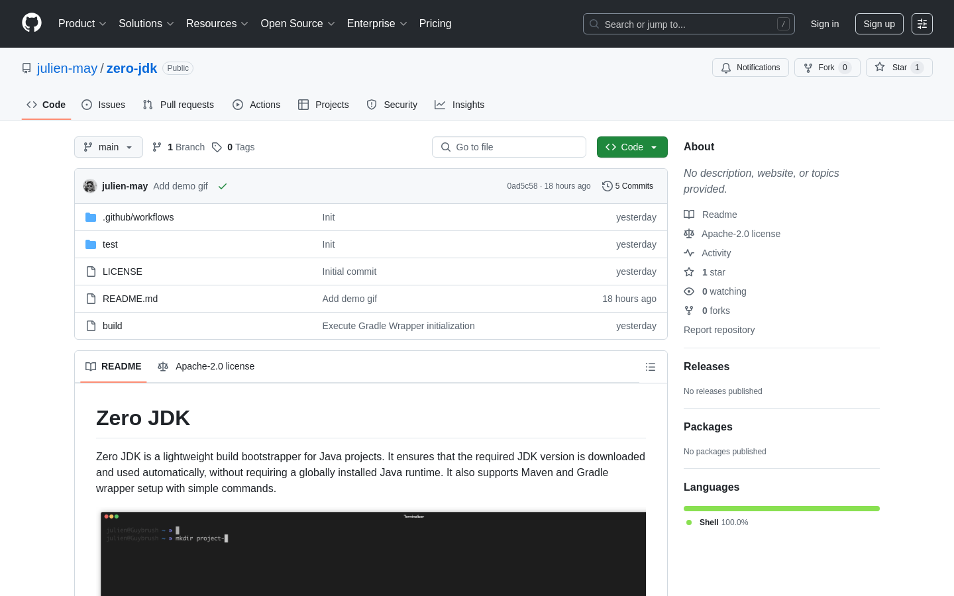The width and height of the screenshot is (954, 596).
Task: Click the build file icon
Action: (x=91, y=326)
